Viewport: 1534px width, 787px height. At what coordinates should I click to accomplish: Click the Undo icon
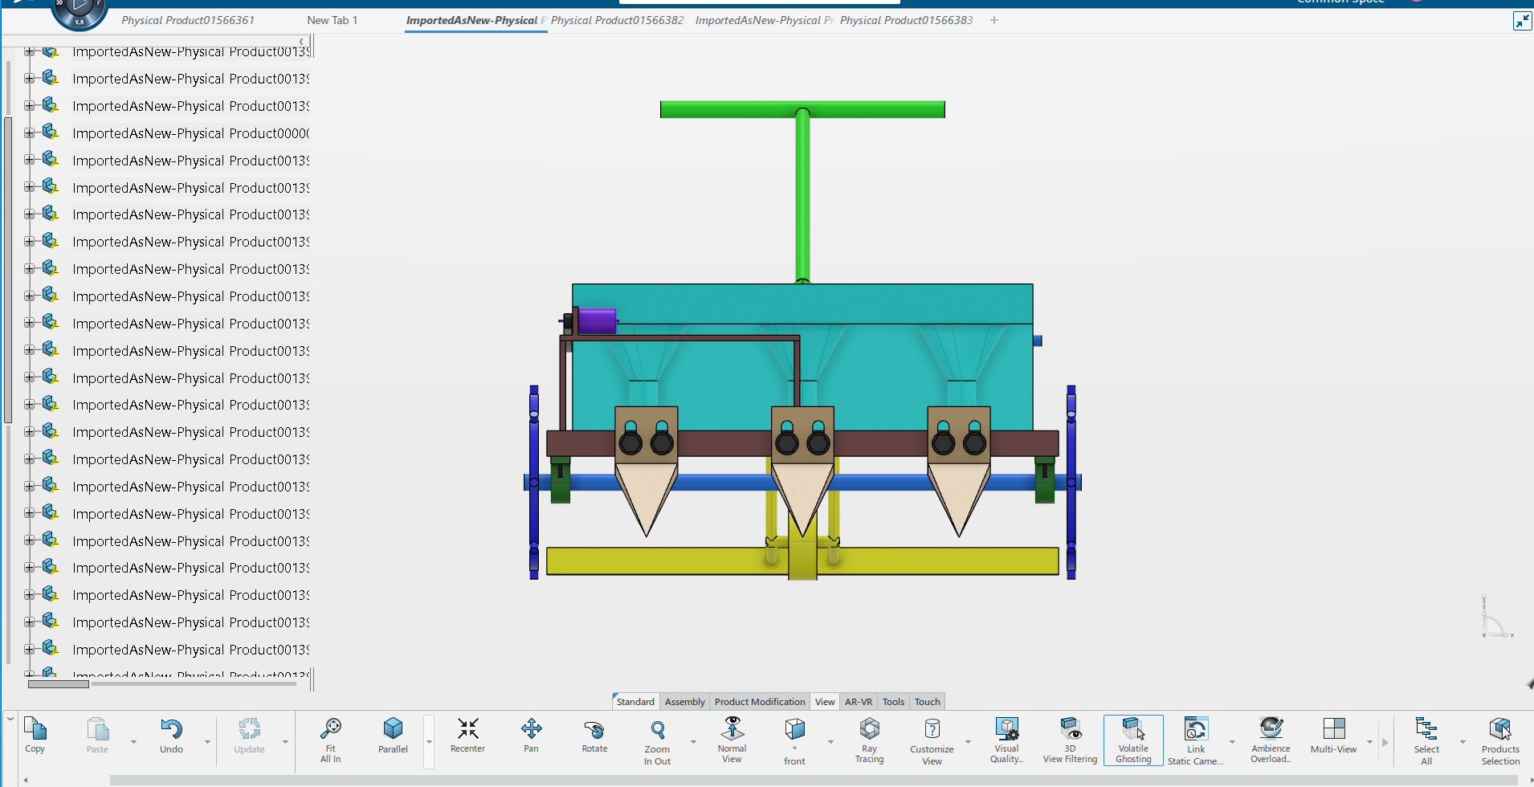tap(171, 729)
